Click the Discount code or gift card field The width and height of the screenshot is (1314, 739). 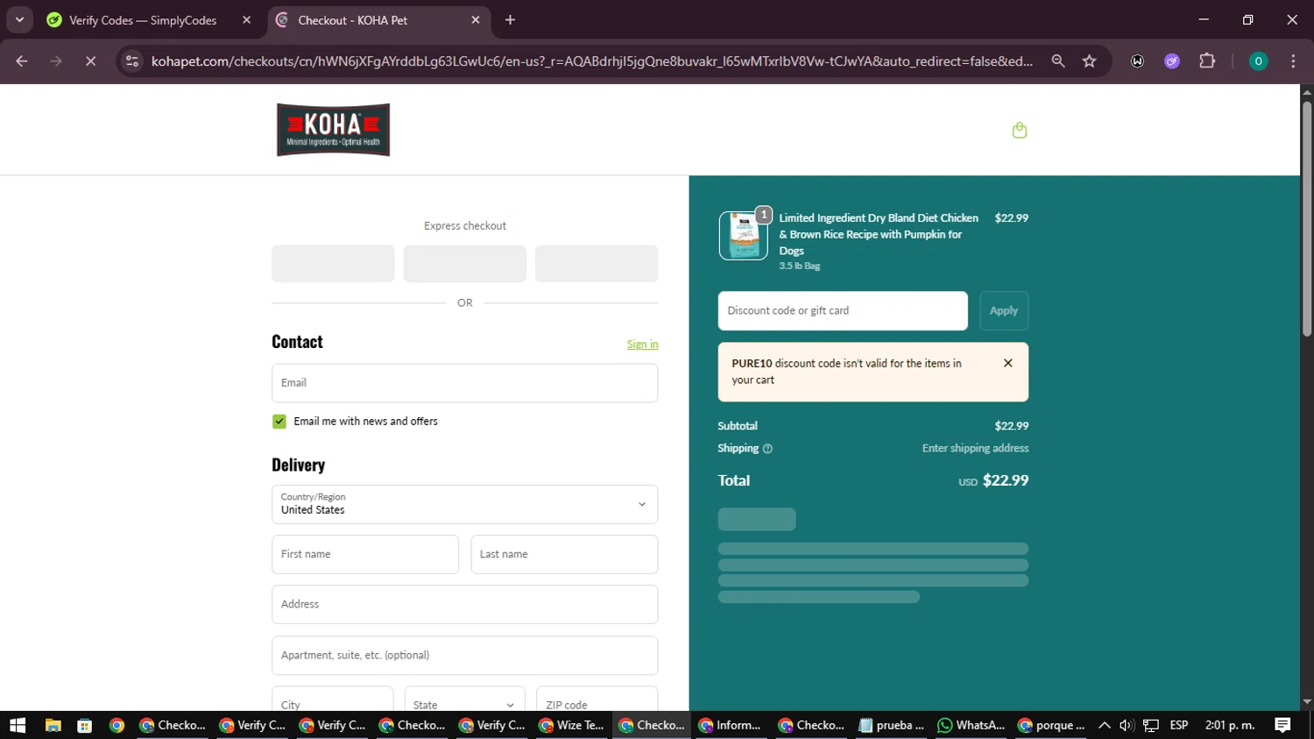pyautogui.click(x=843, y=310)
